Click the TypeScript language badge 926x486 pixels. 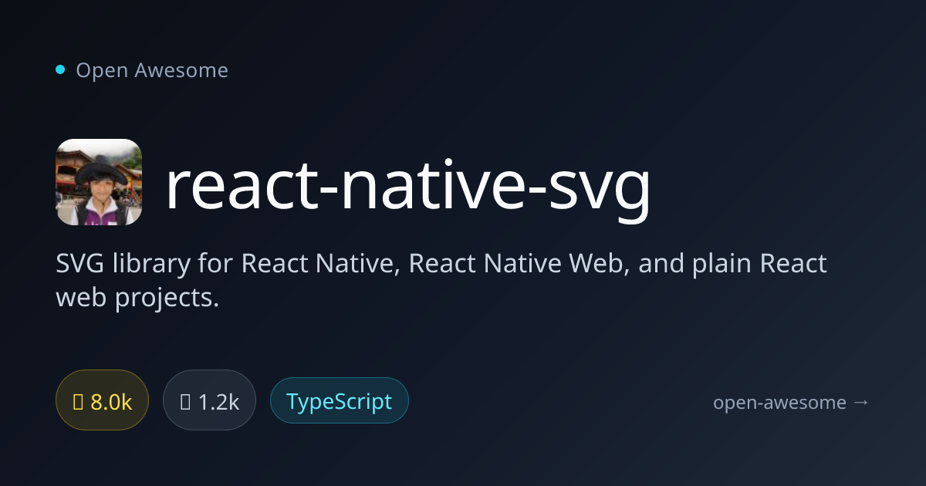(x=339, y=401)
